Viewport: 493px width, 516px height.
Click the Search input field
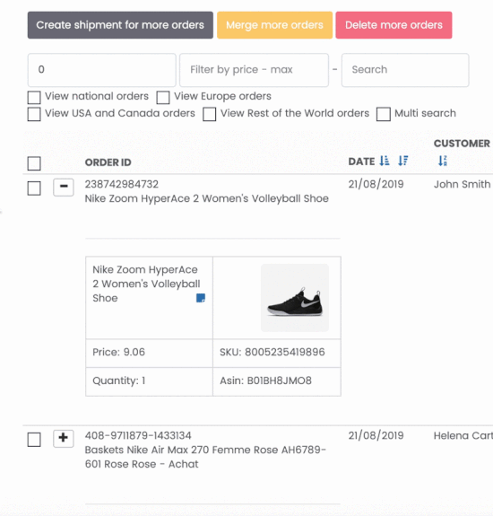point(405,70)
